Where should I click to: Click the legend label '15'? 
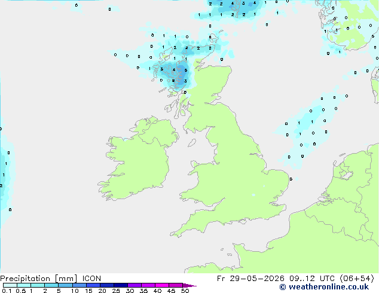(88, 291)
